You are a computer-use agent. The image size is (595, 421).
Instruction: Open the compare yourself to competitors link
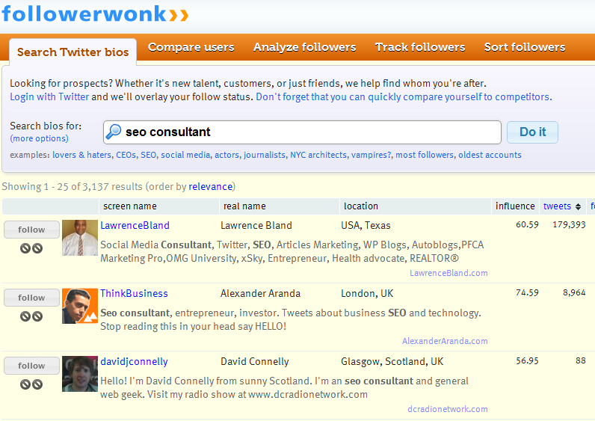404,96
